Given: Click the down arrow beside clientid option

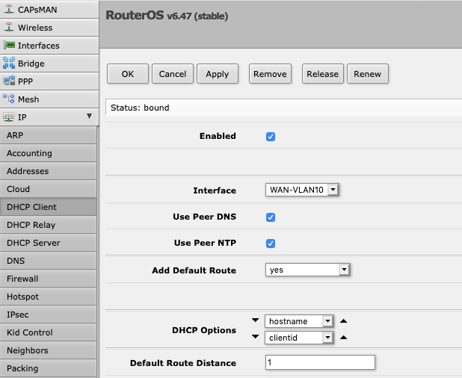Looking at the screenshot, I should coord(255,336).
